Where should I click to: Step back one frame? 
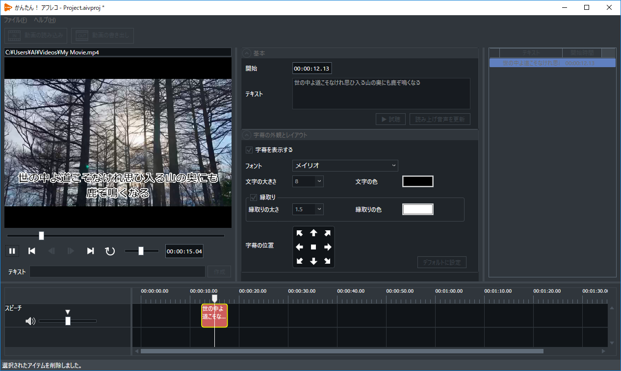click(52, 251)
